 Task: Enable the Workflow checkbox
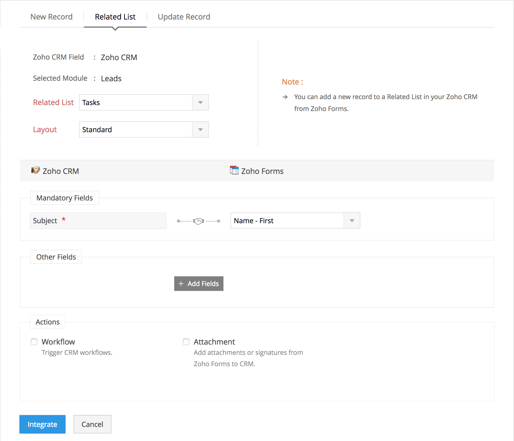[34, 342]
